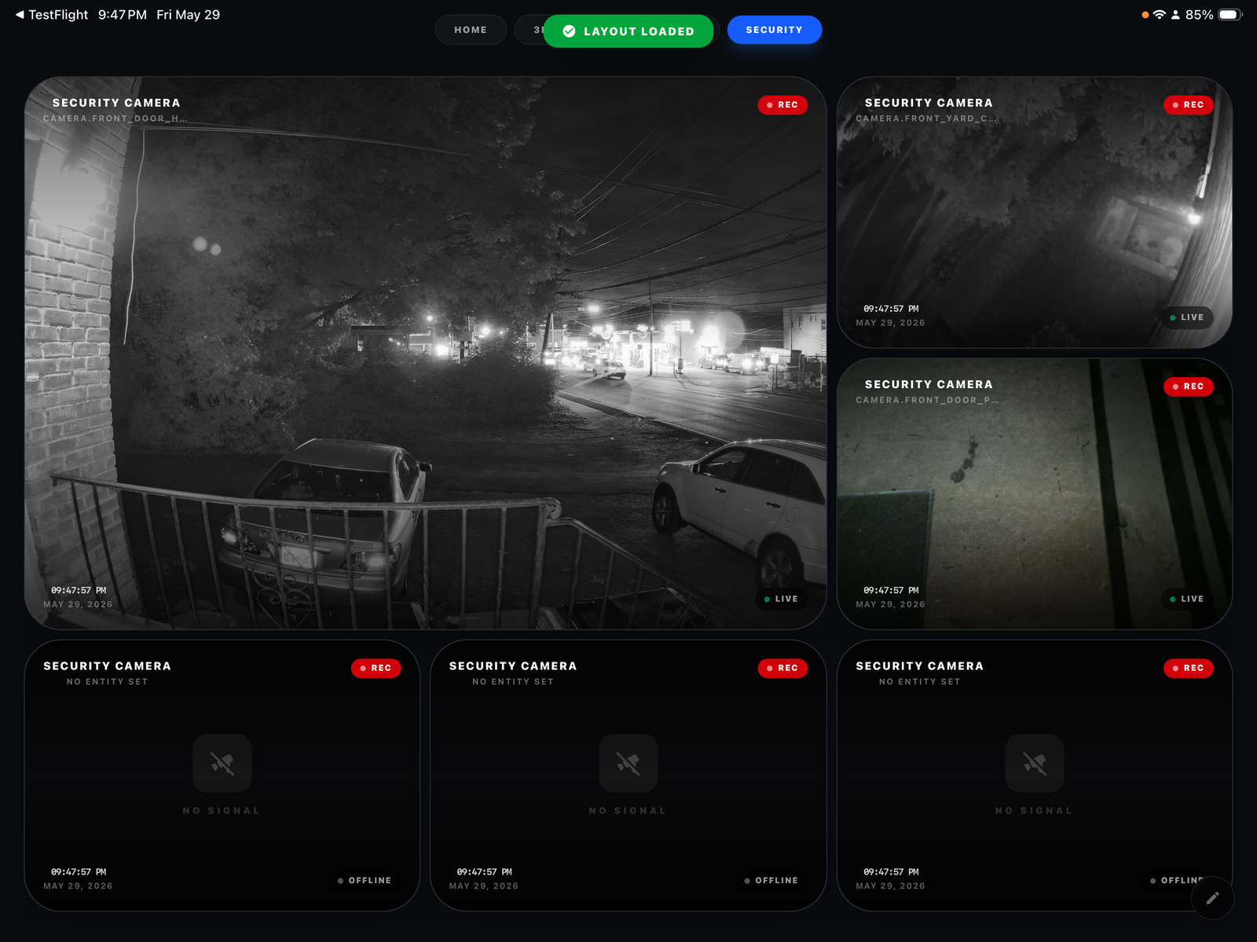This screenshot has height=942, width=1257.
Task: Tap LIVE badge on CAMERA.FRONT_YARD_C feed
Action: click(1187, 317)
